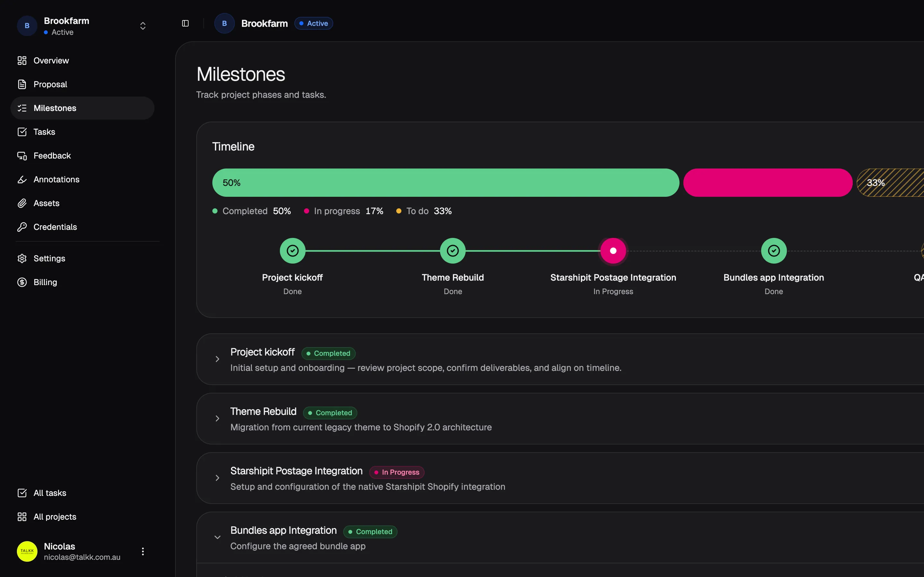Click the 'Track project phases and tasks.' subtitle

point(261,95)
